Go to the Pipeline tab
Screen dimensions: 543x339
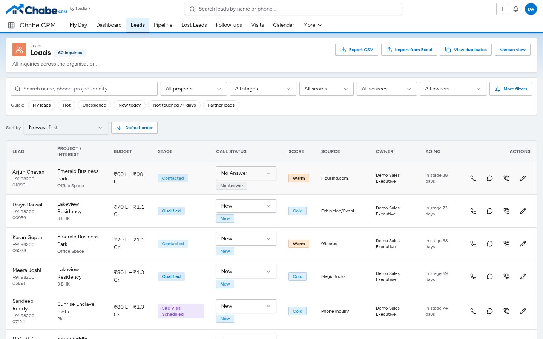163,25
